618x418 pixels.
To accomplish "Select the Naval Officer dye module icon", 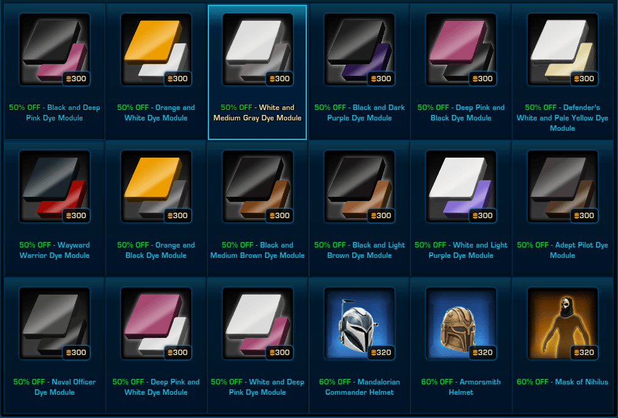I will point(54,323).
